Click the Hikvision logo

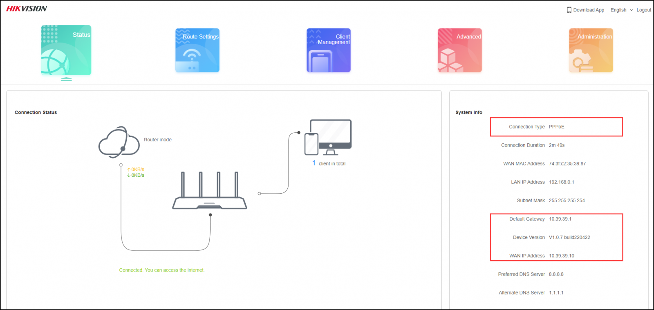tap(27, 9)
